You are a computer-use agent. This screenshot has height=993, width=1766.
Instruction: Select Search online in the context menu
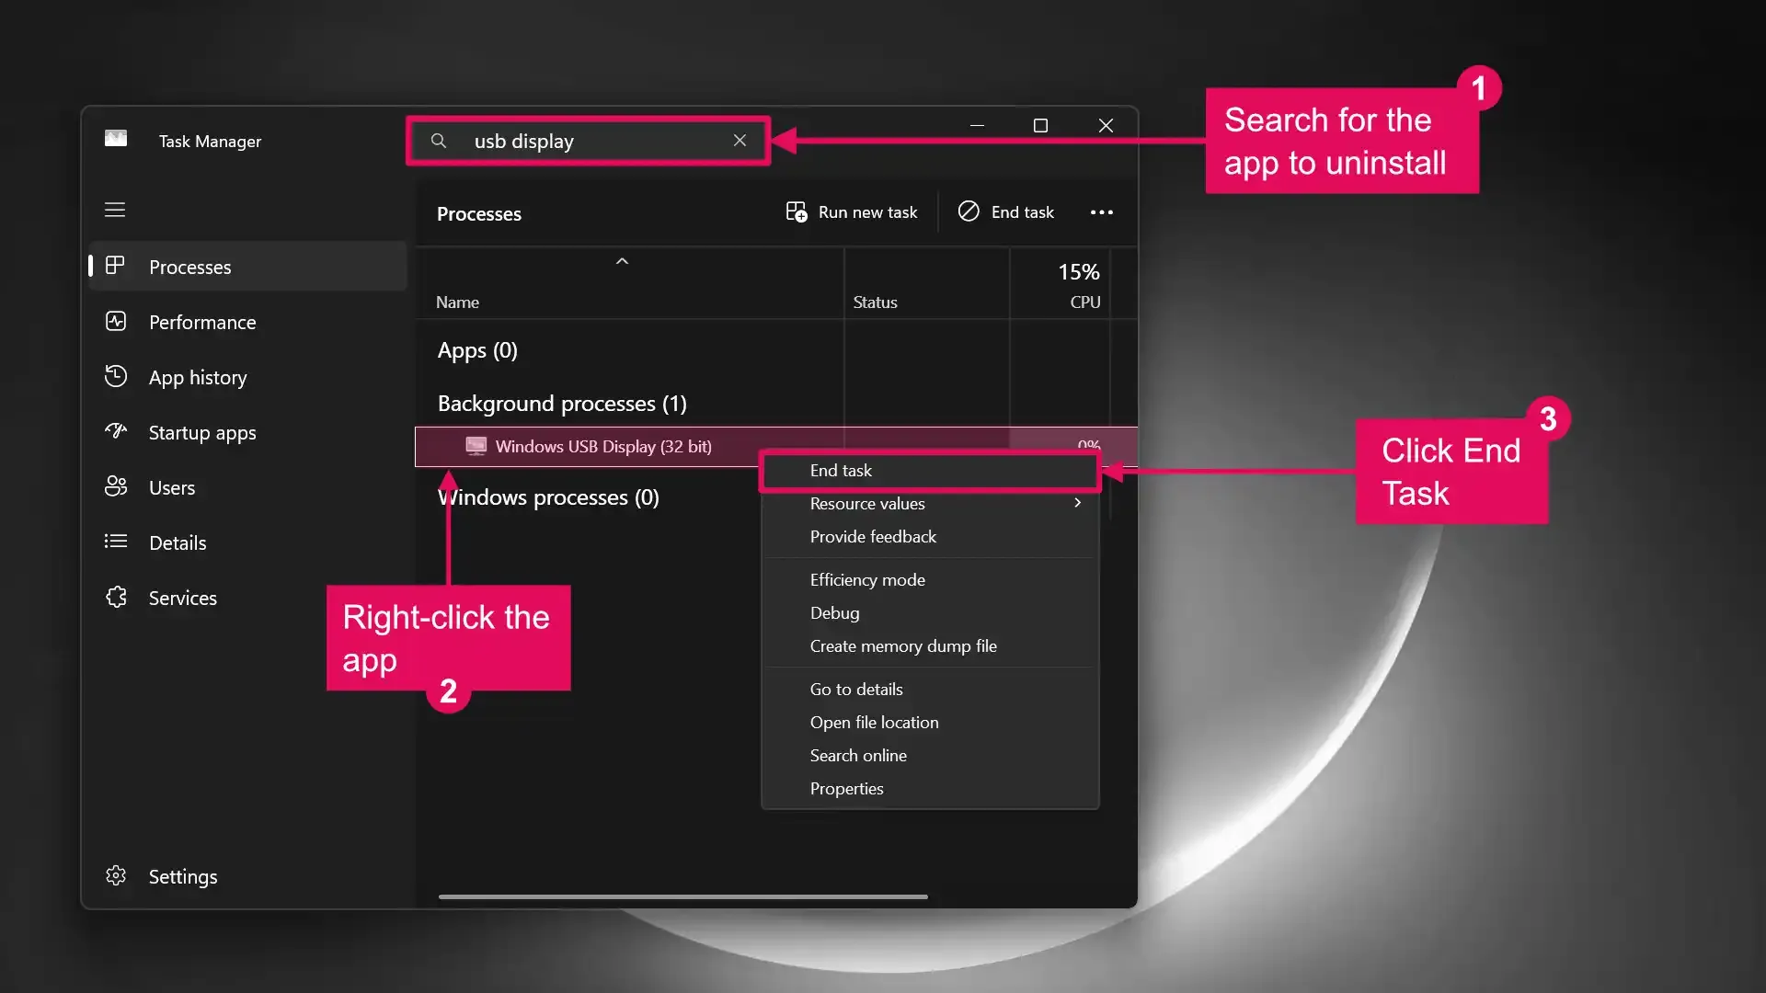(857, 755)
